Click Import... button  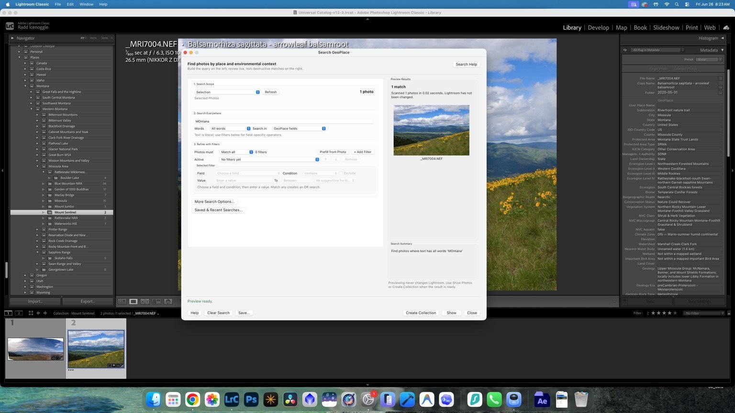coord(35,302)
